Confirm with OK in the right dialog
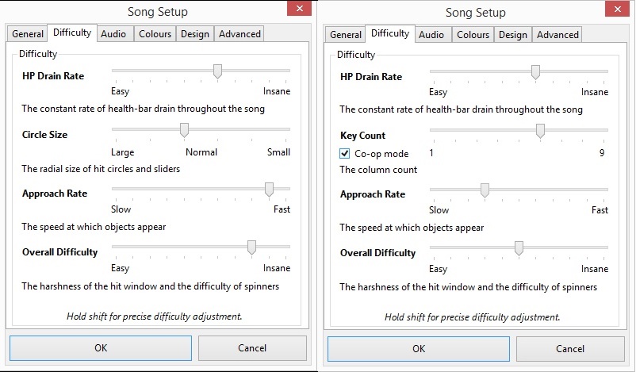The width and height of the screenshot is (636, 372). (418, 348)
